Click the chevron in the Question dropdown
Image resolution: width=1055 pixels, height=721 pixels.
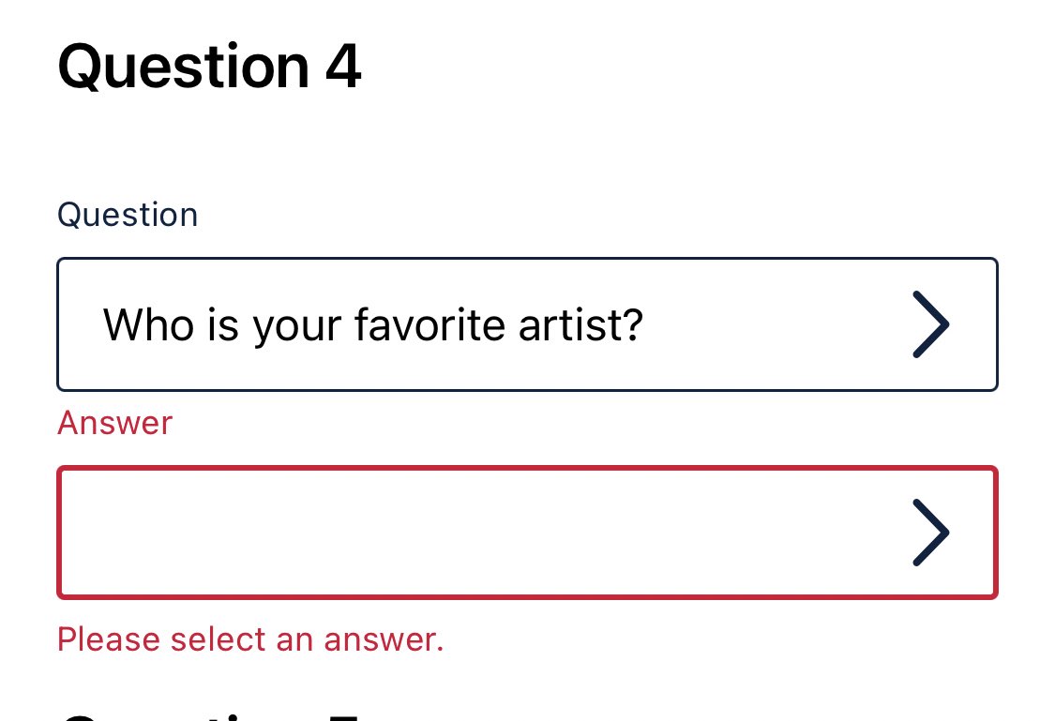point(930,324)
